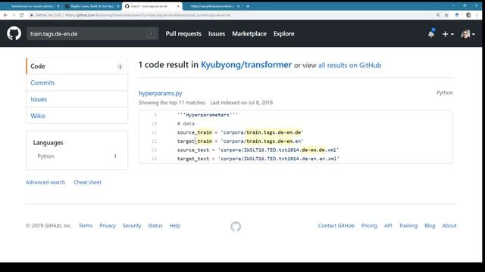The width and height of the screenshot is (485, 272).
Task: Open a new browser tab
Action: pyautogui.click(x=248, y=6)
